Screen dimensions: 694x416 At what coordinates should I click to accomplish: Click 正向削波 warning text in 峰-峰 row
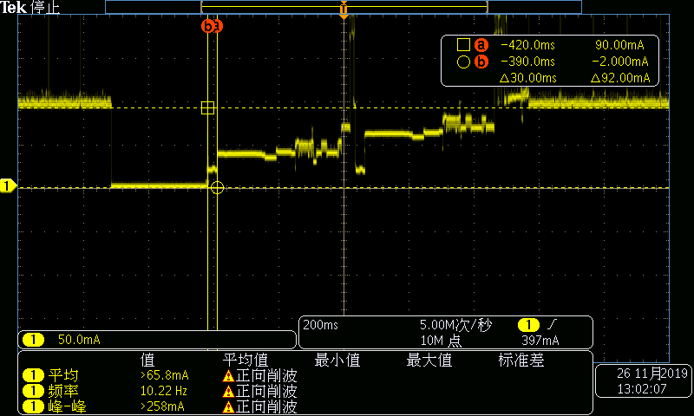[x=266, y=406]
